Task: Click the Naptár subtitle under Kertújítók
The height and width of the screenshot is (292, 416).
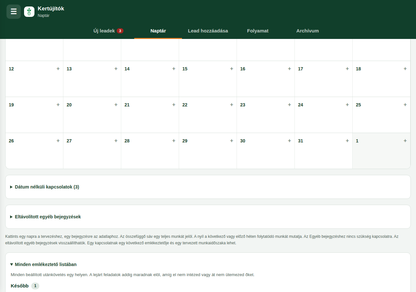Action: click(44, 15)
